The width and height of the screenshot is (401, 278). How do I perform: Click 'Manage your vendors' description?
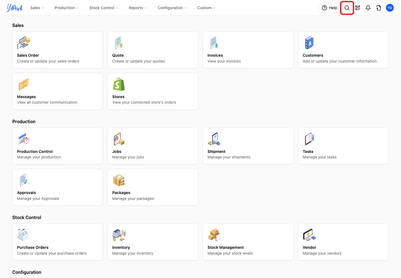(322, 253)
